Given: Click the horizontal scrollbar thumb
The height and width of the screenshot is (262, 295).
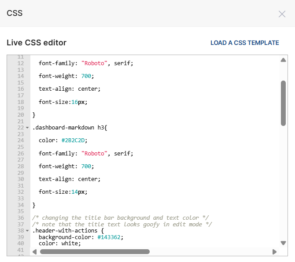Looking at the screenshot, I should tap(95, 252).
